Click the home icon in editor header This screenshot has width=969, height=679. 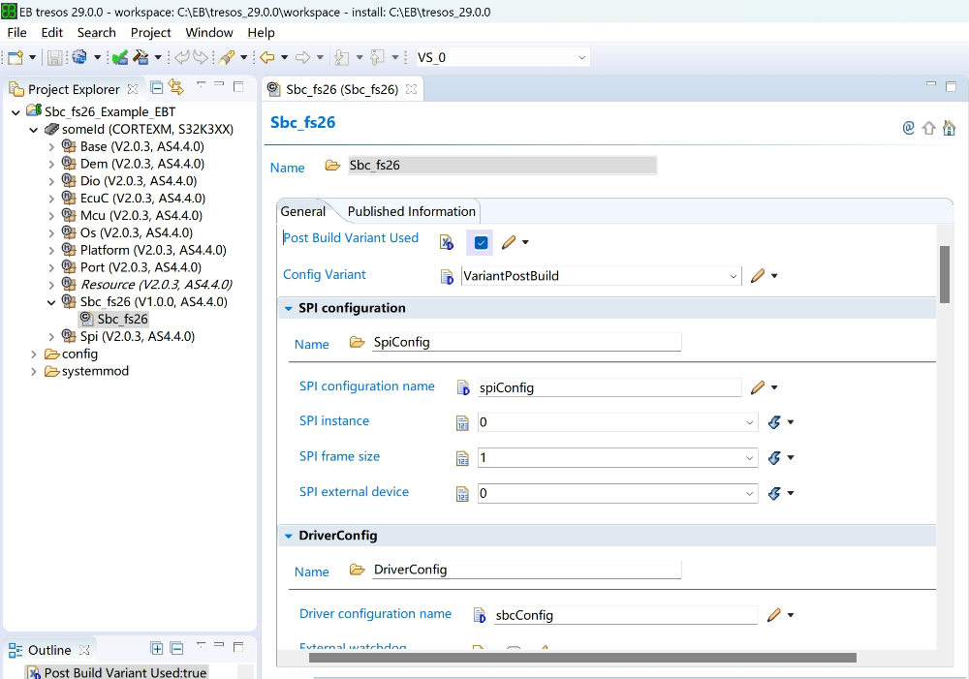(x=950, y=128)
